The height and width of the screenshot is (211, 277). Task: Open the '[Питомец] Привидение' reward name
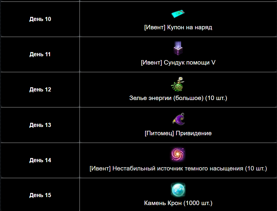[178, 133]
